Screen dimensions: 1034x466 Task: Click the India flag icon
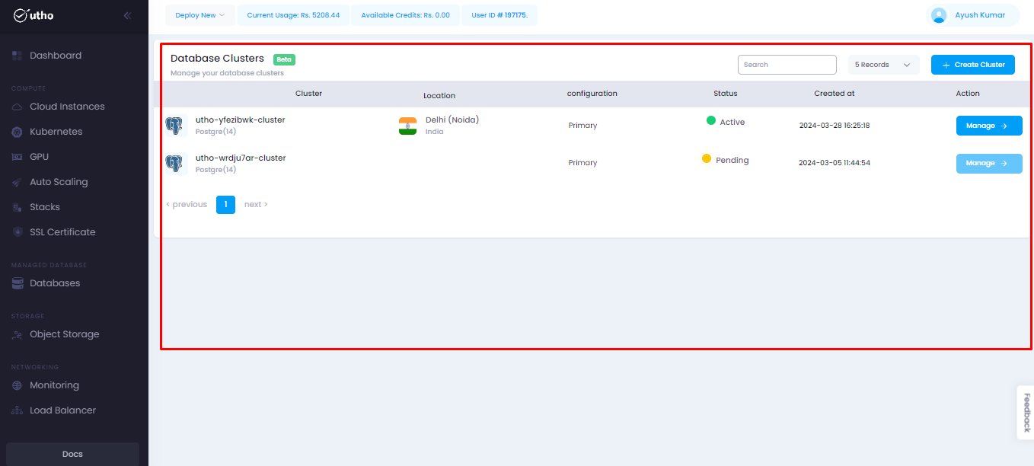point(407,126)
